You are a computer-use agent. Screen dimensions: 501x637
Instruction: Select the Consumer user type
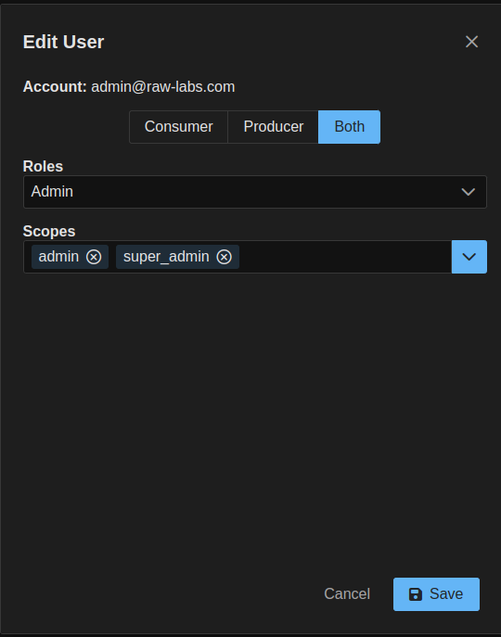(178, 127)
